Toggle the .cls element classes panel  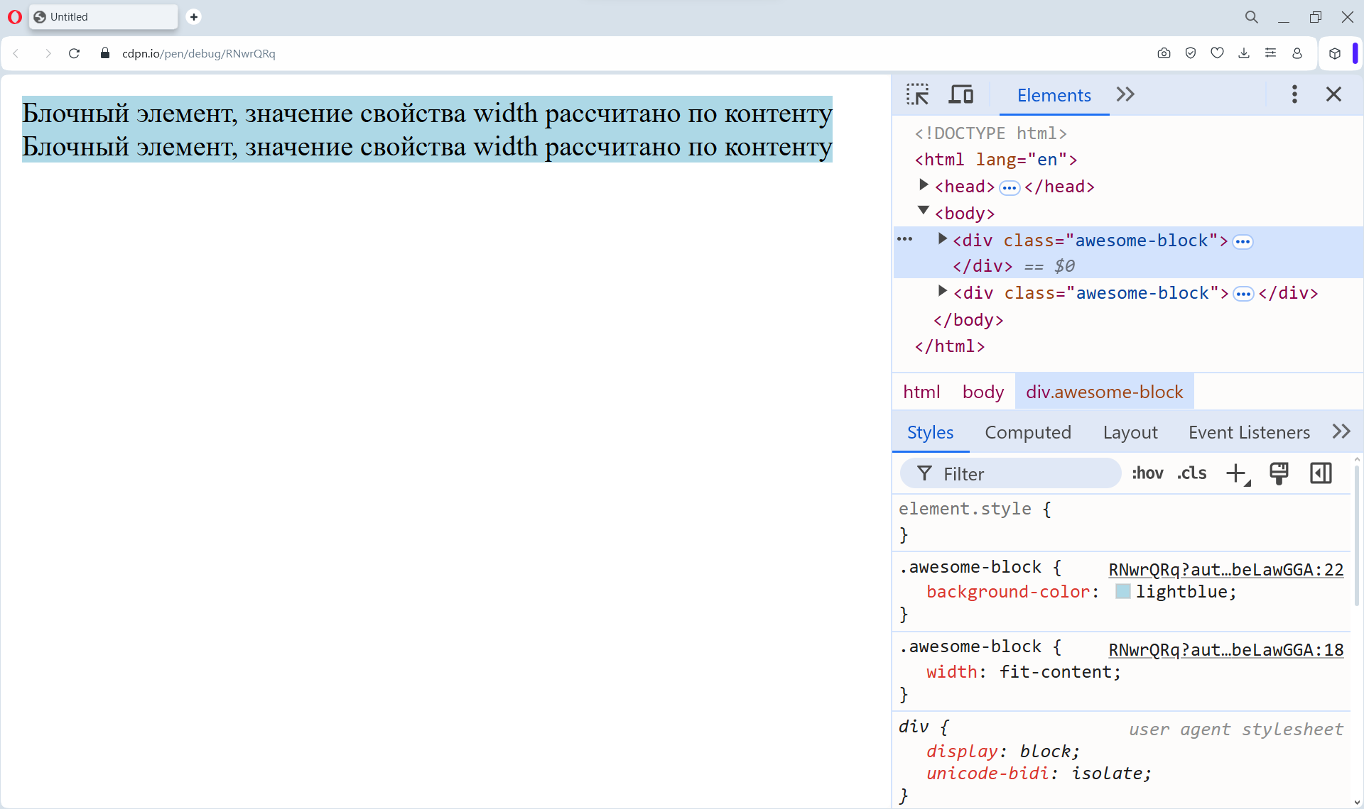1192,473
